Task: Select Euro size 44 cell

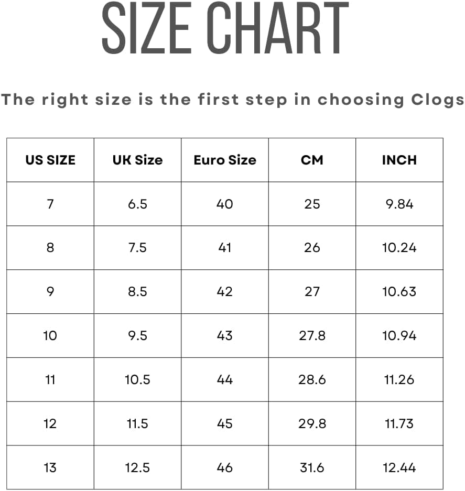Action: click(x=225, y=379)
